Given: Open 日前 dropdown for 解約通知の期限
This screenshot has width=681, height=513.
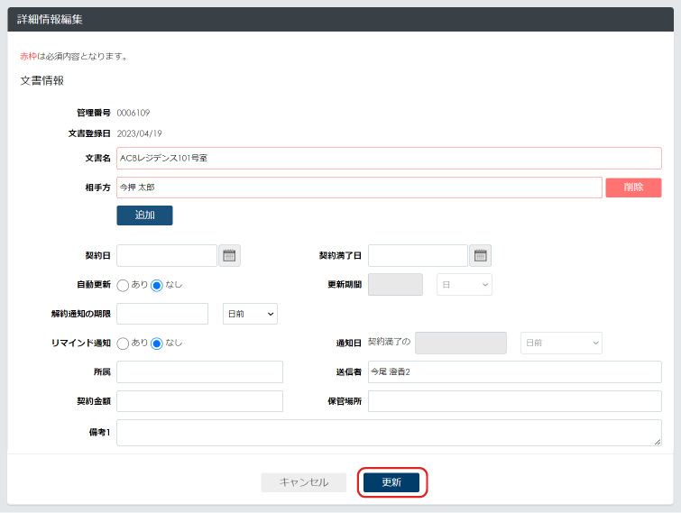Looking at the screenshot, I should pos(250,314).
